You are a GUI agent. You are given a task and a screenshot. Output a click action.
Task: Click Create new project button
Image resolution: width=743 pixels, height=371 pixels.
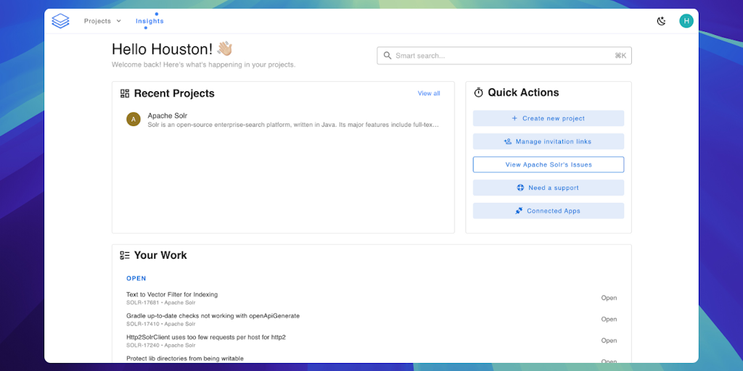click(x=549, y=118)
